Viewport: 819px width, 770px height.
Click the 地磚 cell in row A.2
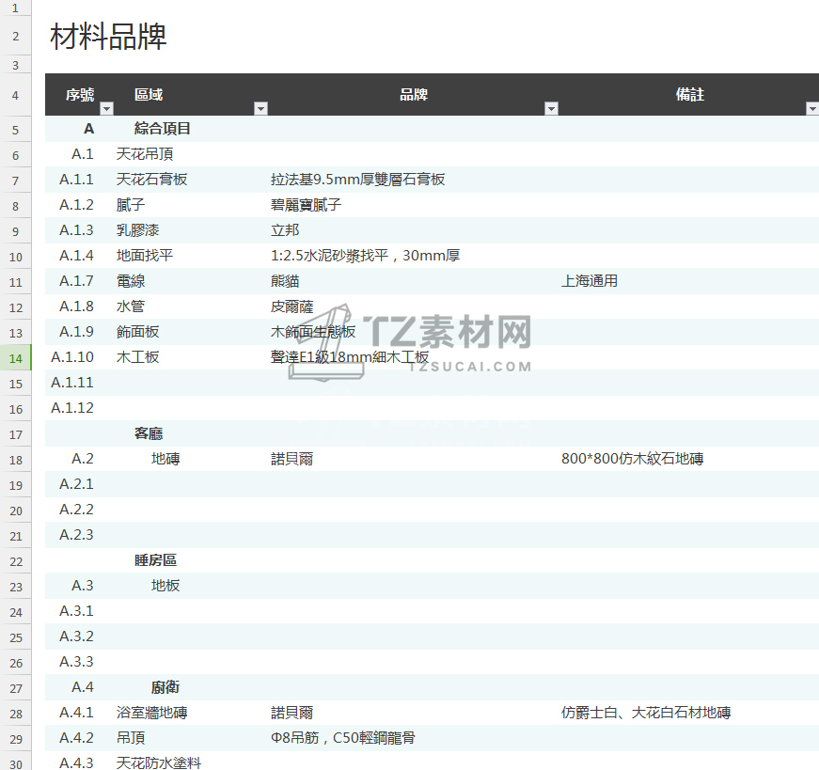click(x=165, y=459)
